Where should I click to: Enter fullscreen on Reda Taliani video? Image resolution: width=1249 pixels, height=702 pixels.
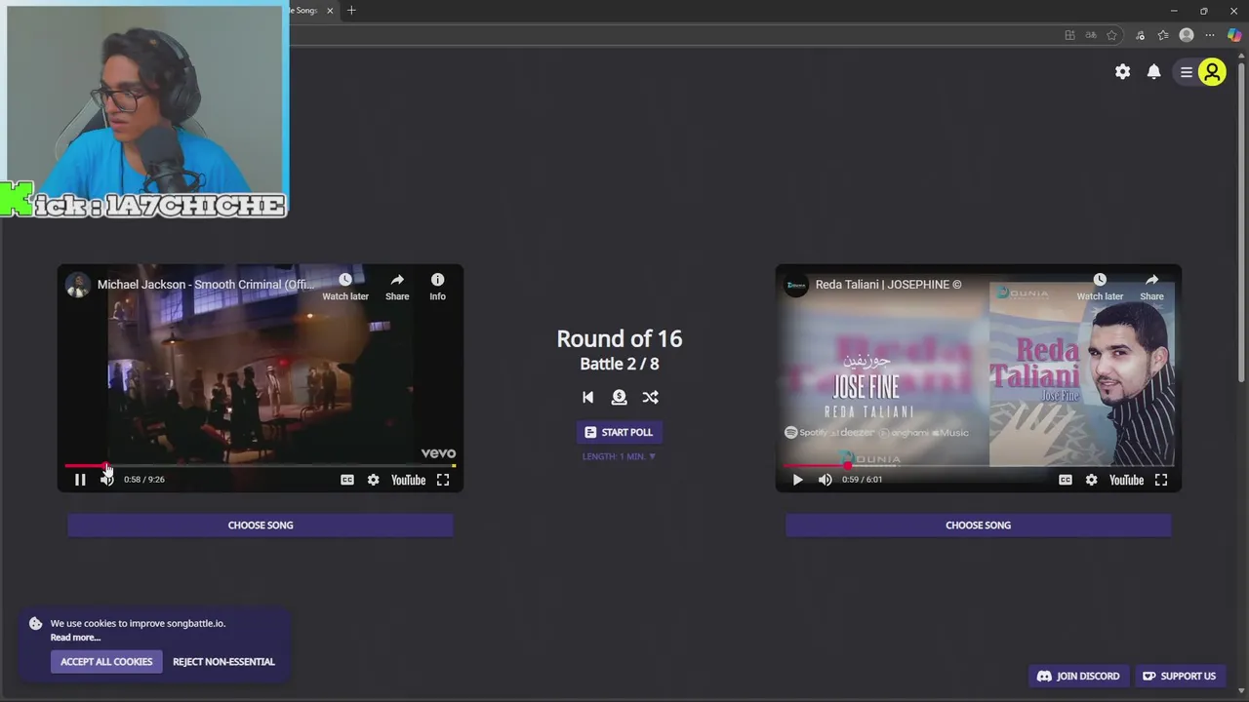click(x=1161, y=480)
